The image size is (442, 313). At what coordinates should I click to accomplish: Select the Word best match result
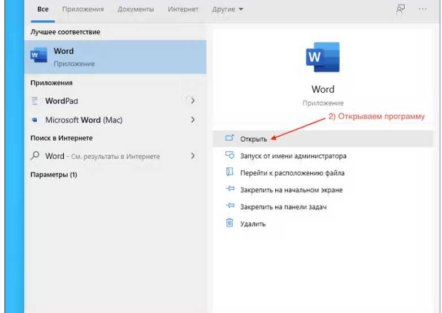coord(115,57)
